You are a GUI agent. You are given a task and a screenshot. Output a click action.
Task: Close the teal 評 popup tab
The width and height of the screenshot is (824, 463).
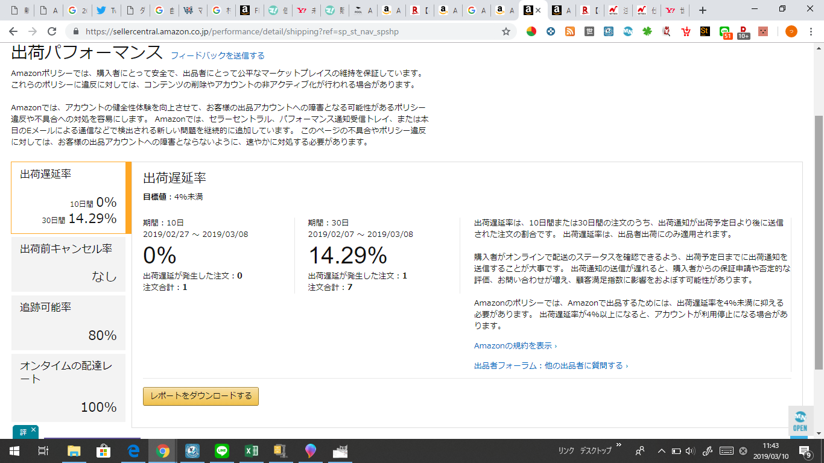pos(33,429)
